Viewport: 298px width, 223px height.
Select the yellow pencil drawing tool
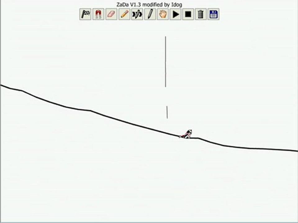click(124, 14)
